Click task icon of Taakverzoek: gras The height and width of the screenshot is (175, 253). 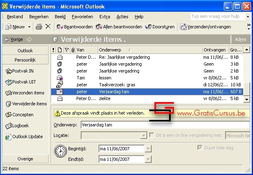(60, 85)
